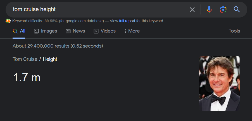The width and height of the screenshot is (252, 121).
Task: Clear the search query with the X icon
Action: coord(192,10)
